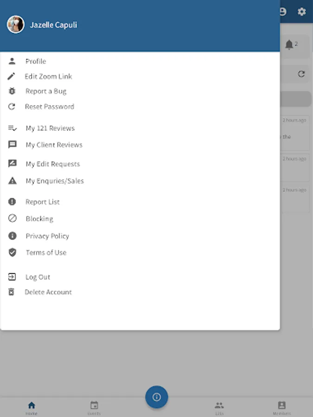Open My Client Reviews

click(54, 145)
